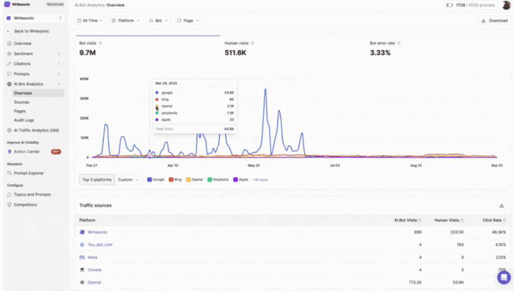This screenshot has height=291, width=514.
Task: Expand the Sentiment submenu chevron
Action: pos(59,53)
